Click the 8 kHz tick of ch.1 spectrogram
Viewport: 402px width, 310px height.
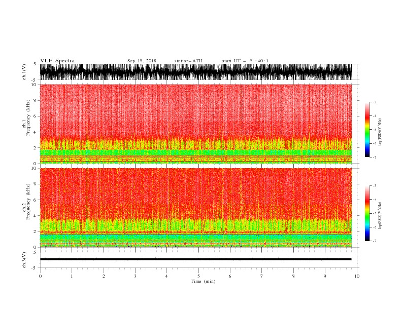(35, 100)
